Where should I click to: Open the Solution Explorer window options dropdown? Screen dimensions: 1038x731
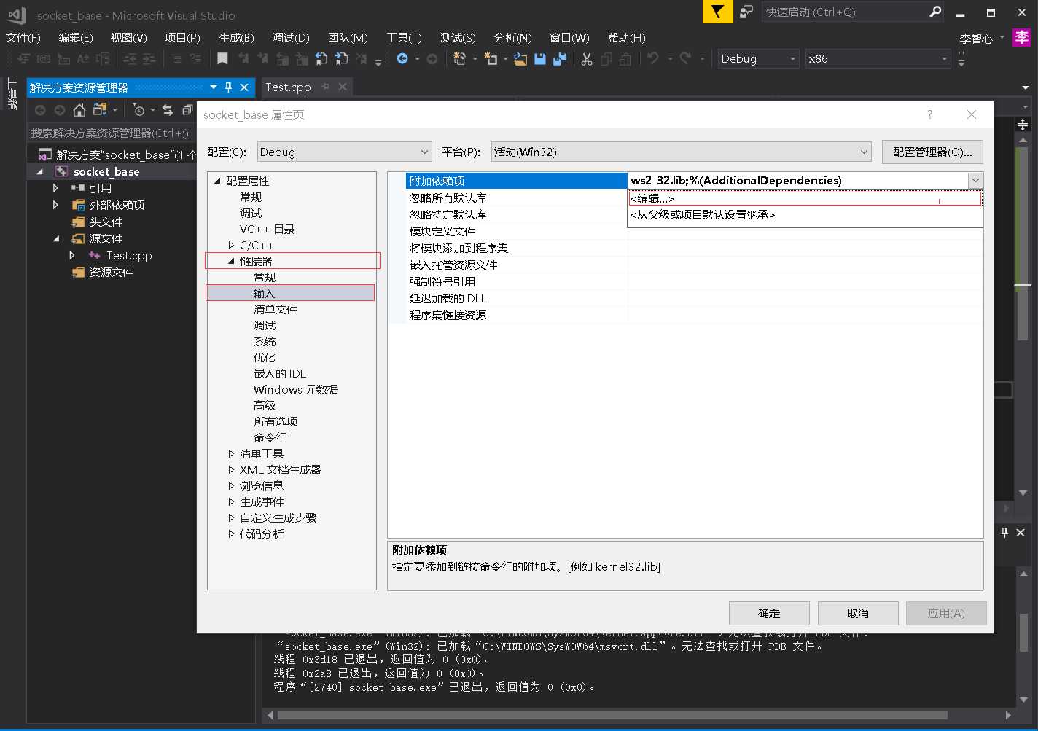[x=214, y=87]
